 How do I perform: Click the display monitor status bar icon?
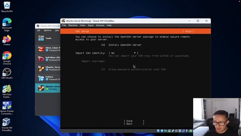pyautogui.click(x=180, y=131)
